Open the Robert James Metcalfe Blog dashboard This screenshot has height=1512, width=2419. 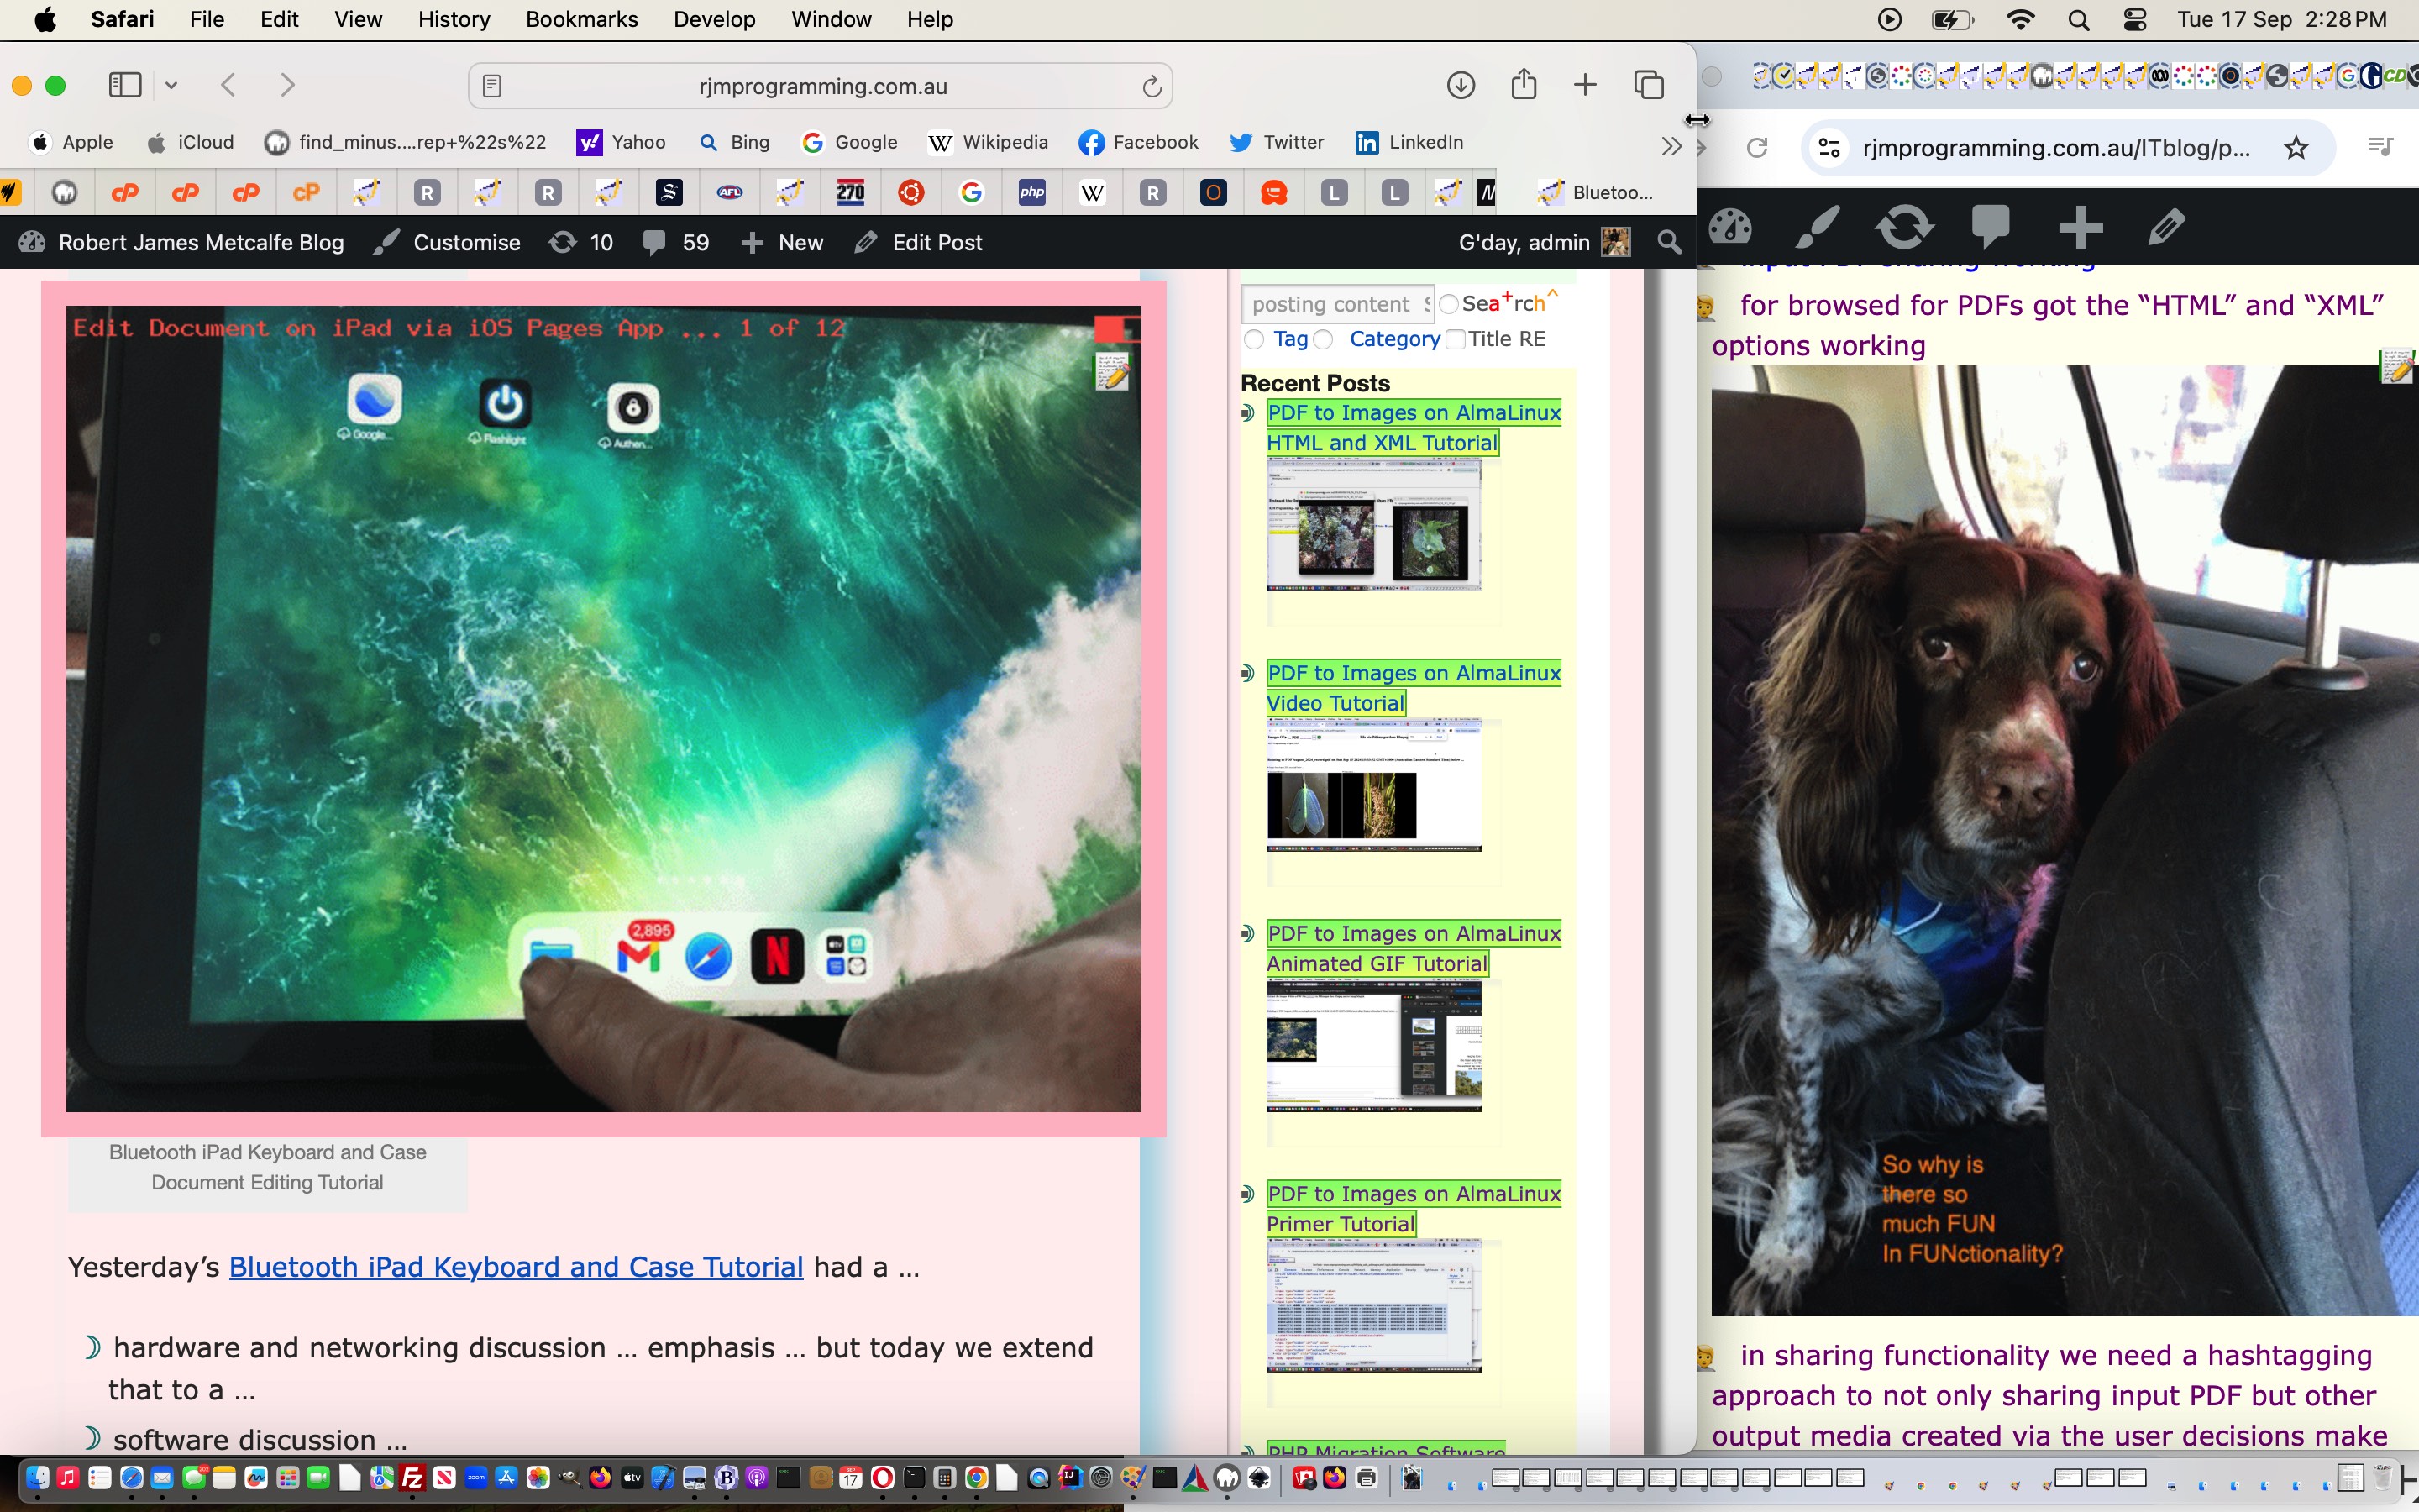point(183,242)
